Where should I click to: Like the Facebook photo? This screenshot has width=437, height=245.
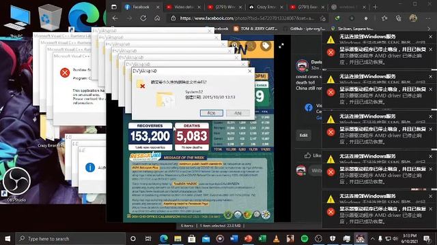tap(312, 156)
